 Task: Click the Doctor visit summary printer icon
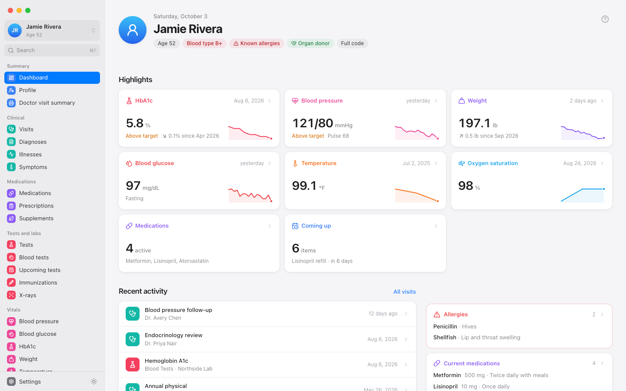tap(11, 103)
